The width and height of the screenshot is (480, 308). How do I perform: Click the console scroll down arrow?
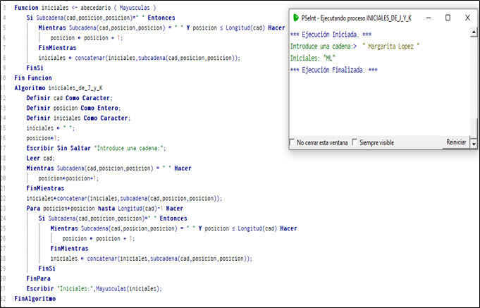click(474, 143)
